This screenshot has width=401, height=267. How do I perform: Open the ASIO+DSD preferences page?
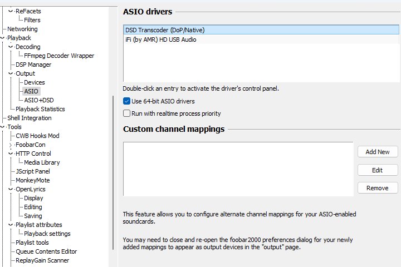click(38, 100)
